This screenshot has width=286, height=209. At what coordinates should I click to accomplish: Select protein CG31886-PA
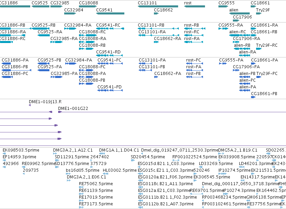point(6,64)
